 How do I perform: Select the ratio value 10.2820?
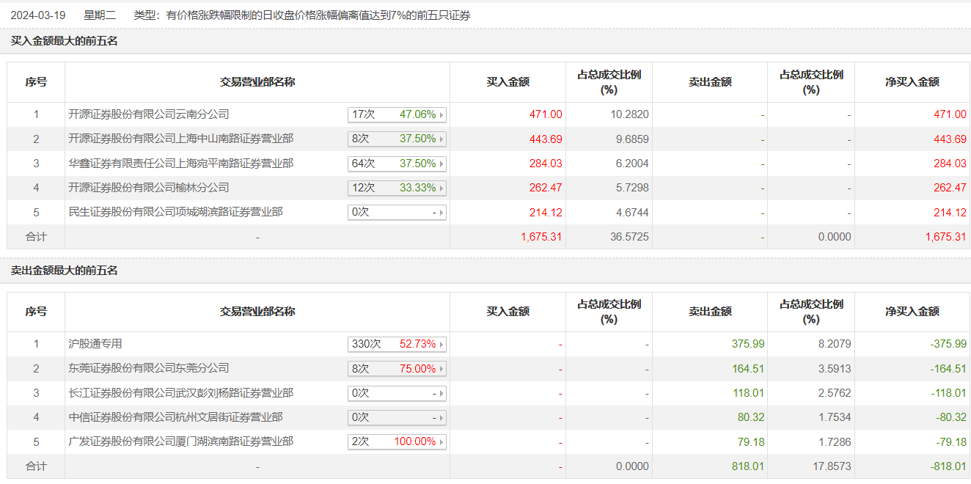pos(629,114)
